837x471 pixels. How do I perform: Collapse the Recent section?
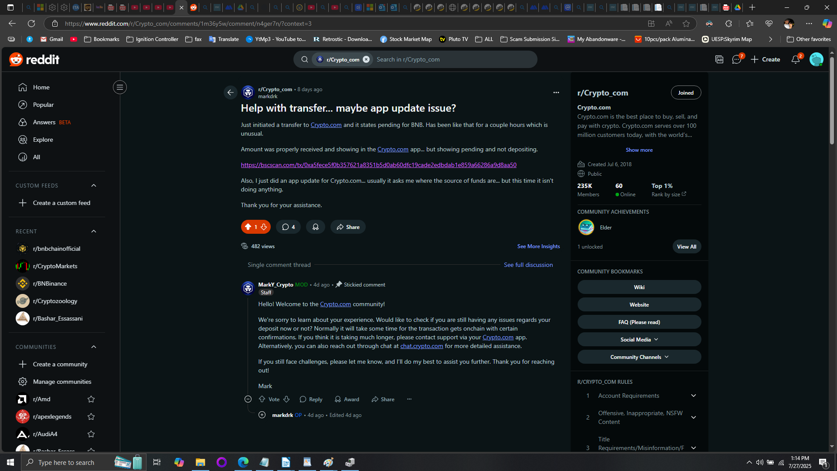click(94, 231)
